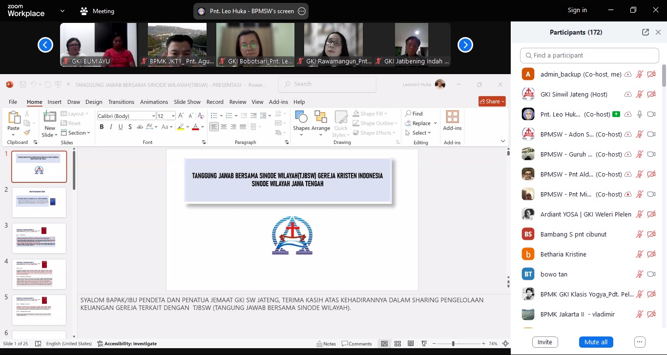Image resolution: width=667 pixels, height=355 pixels.
Task: Open the font size dropdown
Action: coord(172,116)
